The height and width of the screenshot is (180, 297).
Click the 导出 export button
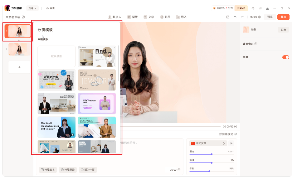click(x=283, y=17)
